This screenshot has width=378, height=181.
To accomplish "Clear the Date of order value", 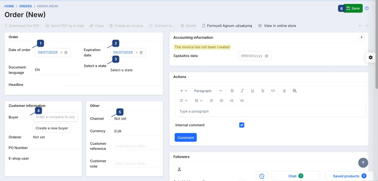I will click(62, 52).
